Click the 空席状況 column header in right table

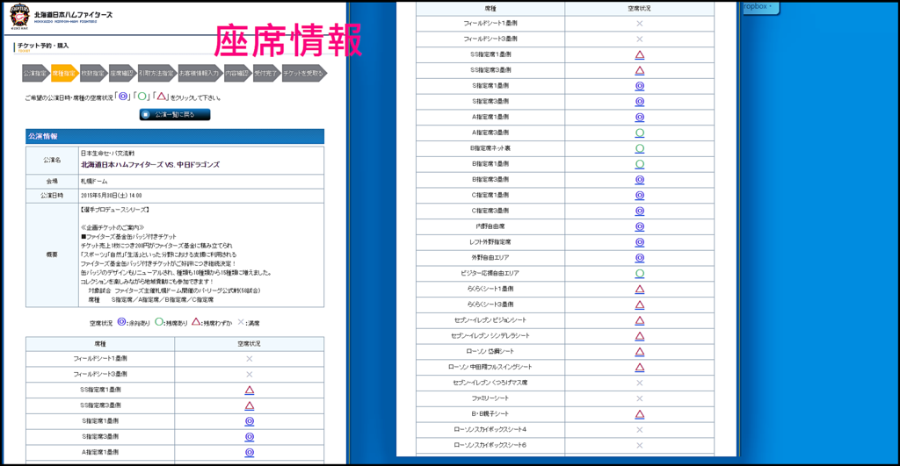pos(640,9)
